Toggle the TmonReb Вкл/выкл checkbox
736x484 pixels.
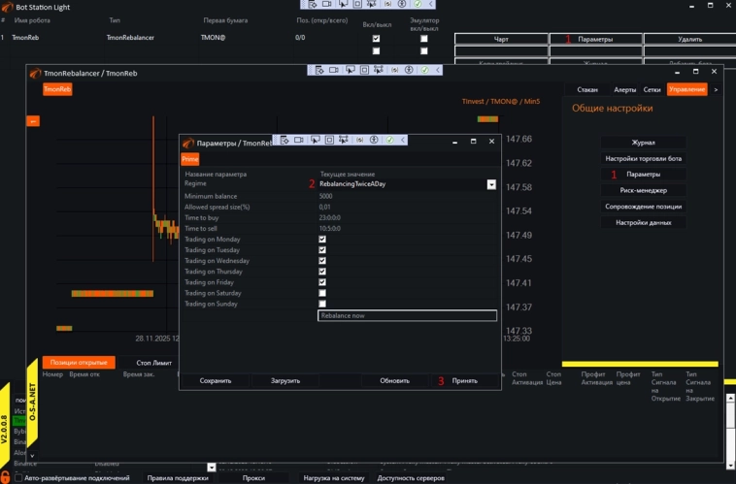pyautogui.click(x=376, y=38)
